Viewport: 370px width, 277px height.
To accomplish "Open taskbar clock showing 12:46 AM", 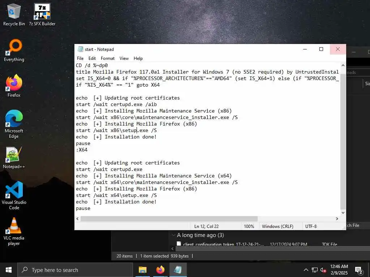I will click(339, 270).
